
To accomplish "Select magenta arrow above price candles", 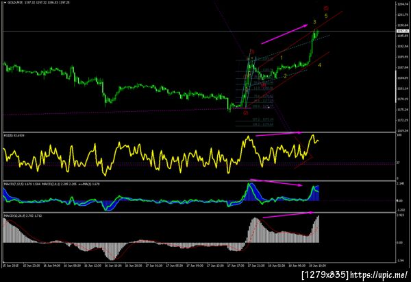I will click(x=284, y=34).
